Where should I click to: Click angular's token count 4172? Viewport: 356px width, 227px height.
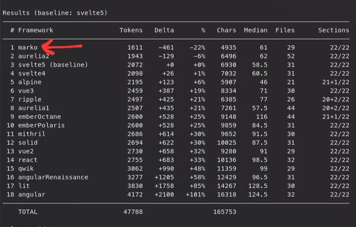[135, 194]
